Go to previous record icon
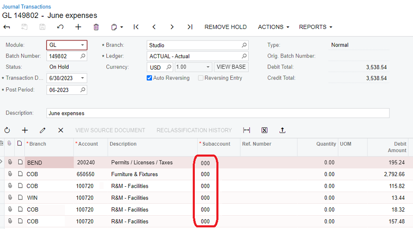 point(154,27)
